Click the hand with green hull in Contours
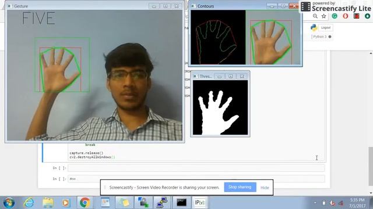This screenshot has width=373, height=209. (273, 37)
